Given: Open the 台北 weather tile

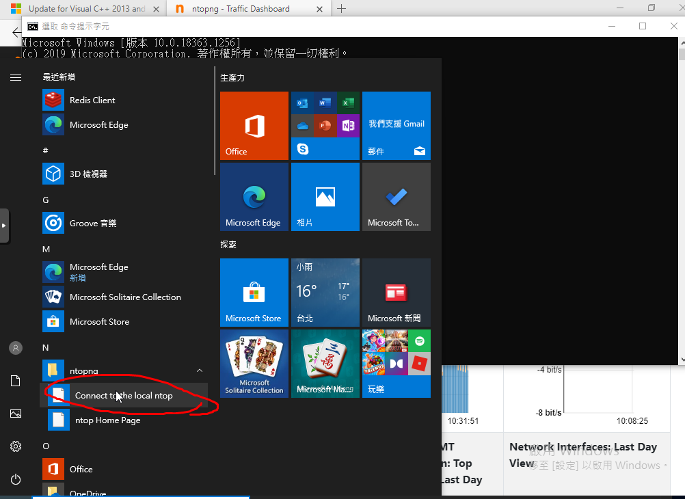Looking at the screenshot, I should 325,293.
